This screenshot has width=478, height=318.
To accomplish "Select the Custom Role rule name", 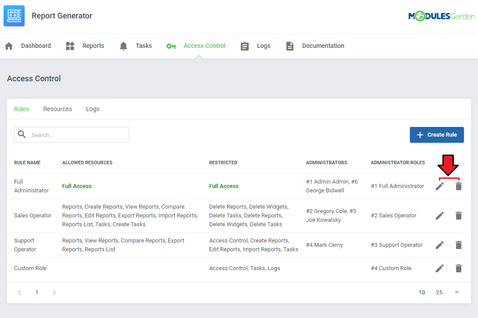I will 30,268.
